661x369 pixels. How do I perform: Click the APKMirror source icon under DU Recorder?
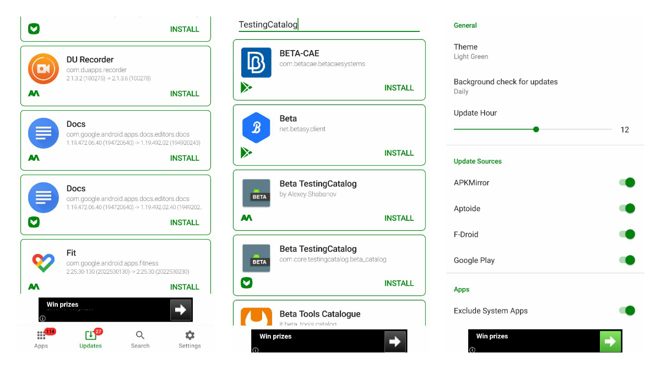(x=34, y=94)
